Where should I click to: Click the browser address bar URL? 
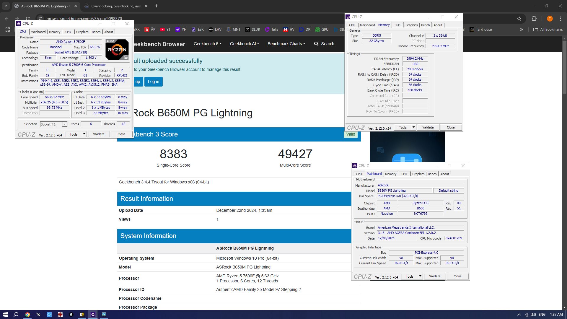click(84, 19)
